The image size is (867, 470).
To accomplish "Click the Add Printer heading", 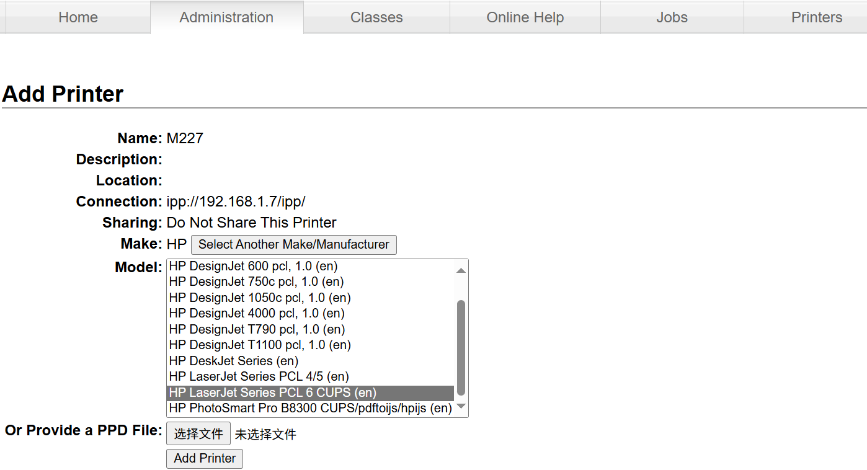I will click(63, 94).
